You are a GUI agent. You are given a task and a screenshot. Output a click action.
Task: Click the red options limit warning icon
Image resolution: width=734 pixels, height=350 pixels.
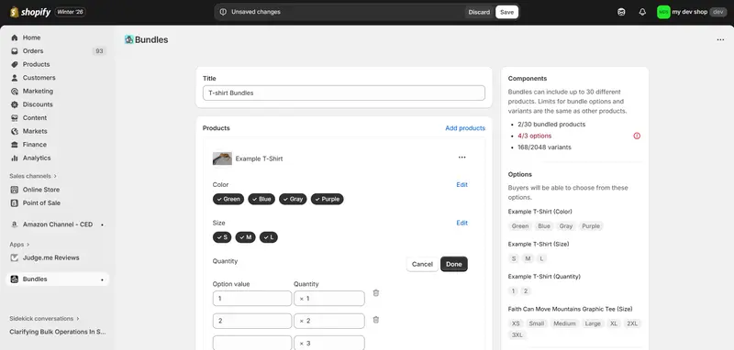[637, 136]
